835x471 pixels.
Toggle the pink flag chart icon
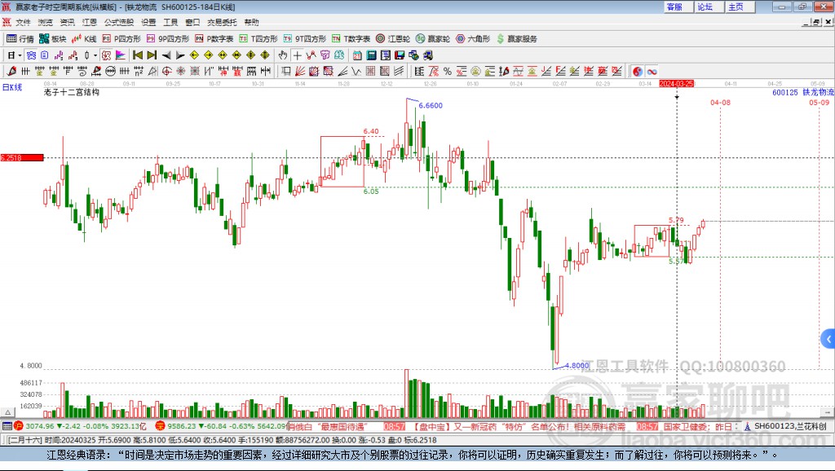coord(121,55)
